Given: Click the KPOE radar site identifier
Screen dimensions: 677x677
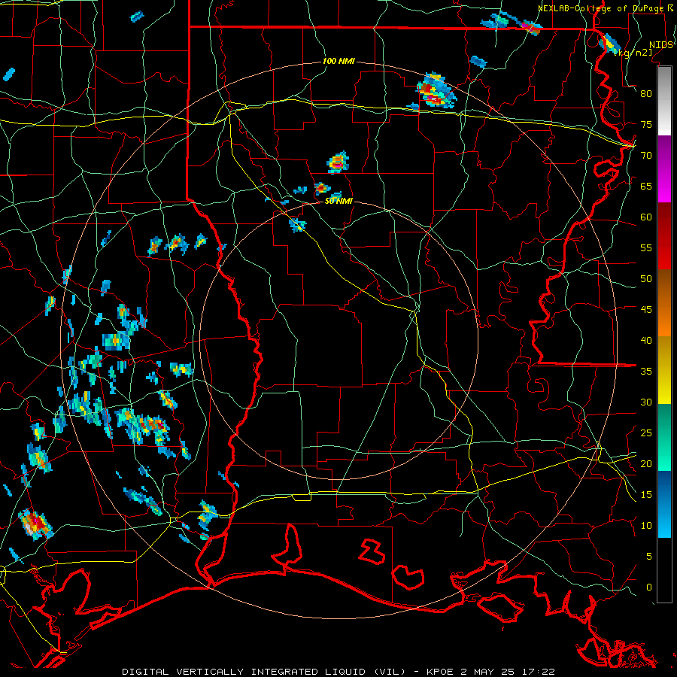Looking at the screenshot, I should (441, 672).
